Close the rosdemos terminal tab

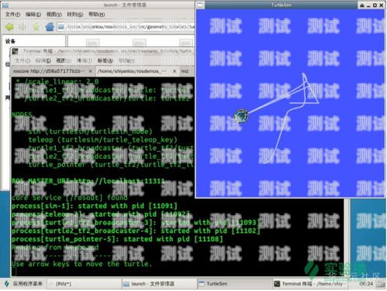[x=174, y=71]
